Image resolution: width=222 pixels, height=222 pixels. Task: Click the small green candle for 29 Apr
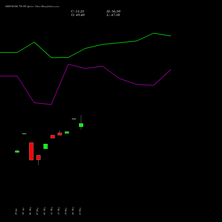[17, 151]
